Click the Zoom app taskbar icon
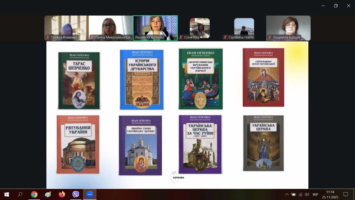The image size is (355, 200). click(89, 194)
